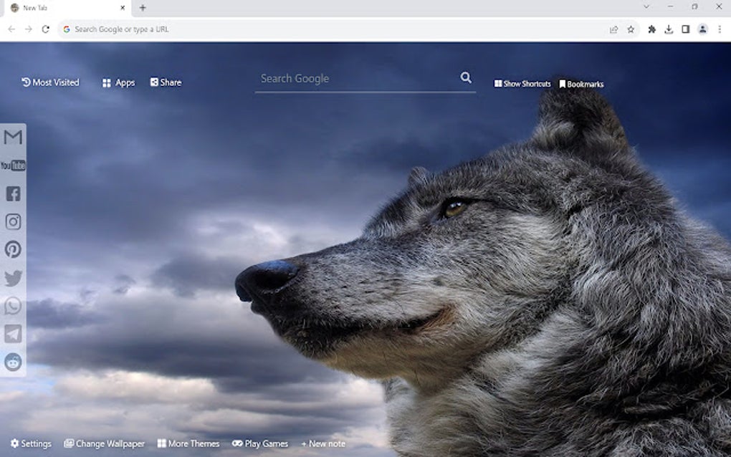Bookmark the page with the star icon

click(x=630, y=29)
